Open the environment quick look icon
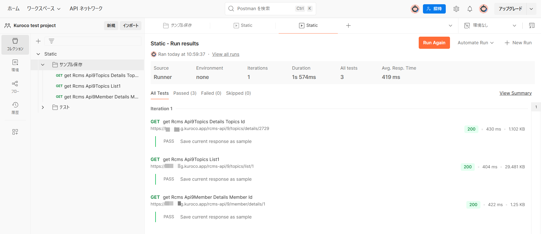The height and width of the screenshot is (234, 541). pyautogui.click(x=532, y=26)
